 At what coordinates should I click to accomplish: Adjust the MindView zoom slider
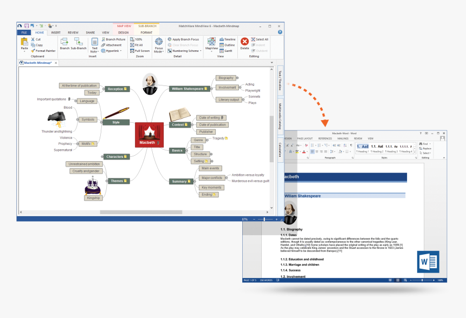click(264, 219)
